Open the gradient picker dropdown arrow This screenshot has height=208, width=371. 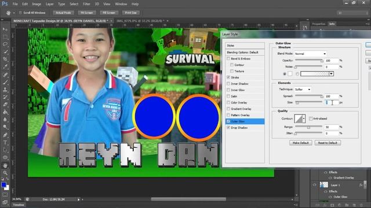coord(331,74)
